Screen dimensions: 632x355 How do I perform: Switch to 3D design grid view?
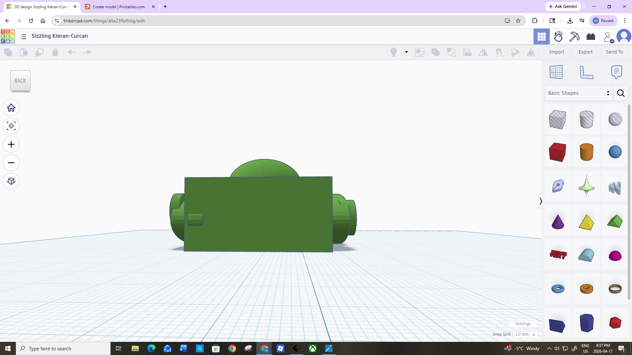coord(541,36)
